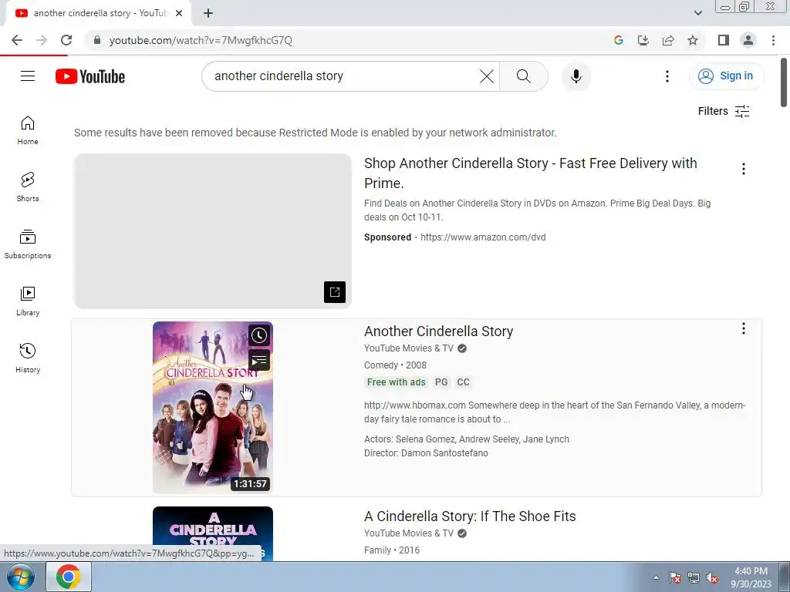Open the sponsored Shop Another Cinderella Story link
The height and width of the screenshot is (592, 790).
coord(531,173)
